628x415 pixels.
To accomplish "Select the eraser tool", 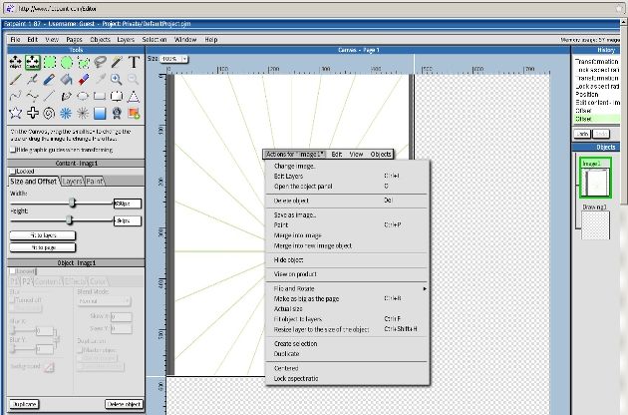I will click(x=84, y=79).
